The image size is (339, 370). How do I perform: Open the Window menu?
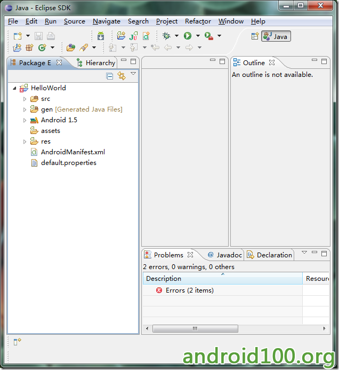(x=231, y=21)
